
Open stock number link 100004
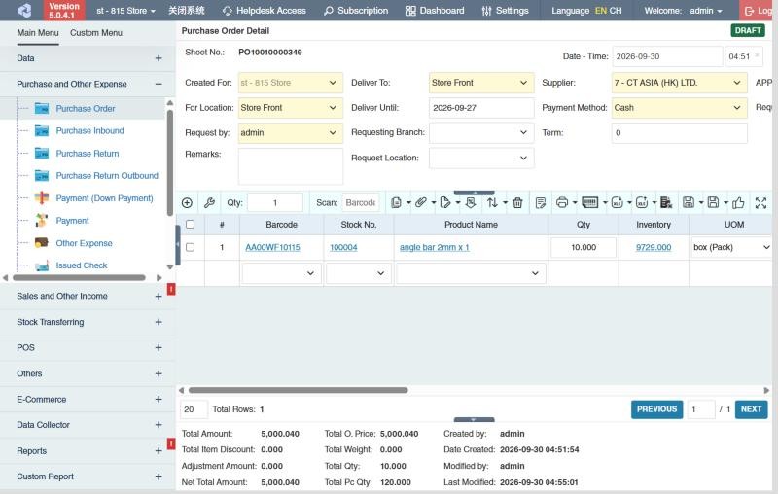click(343, 247)
